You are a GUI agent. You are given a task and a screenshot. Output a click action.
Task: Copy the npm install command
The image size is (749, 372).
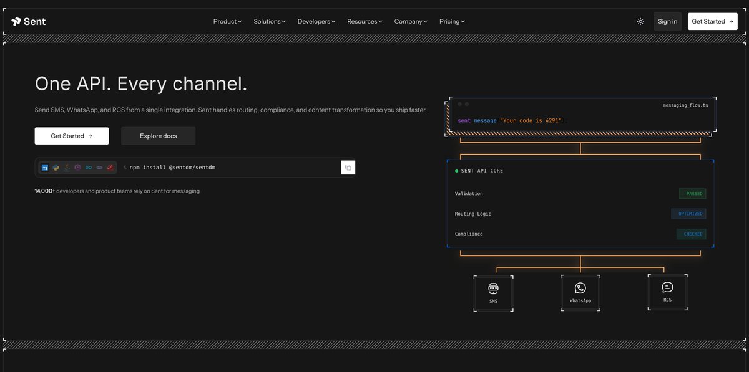pyautogui.click(x=348, y=168)
